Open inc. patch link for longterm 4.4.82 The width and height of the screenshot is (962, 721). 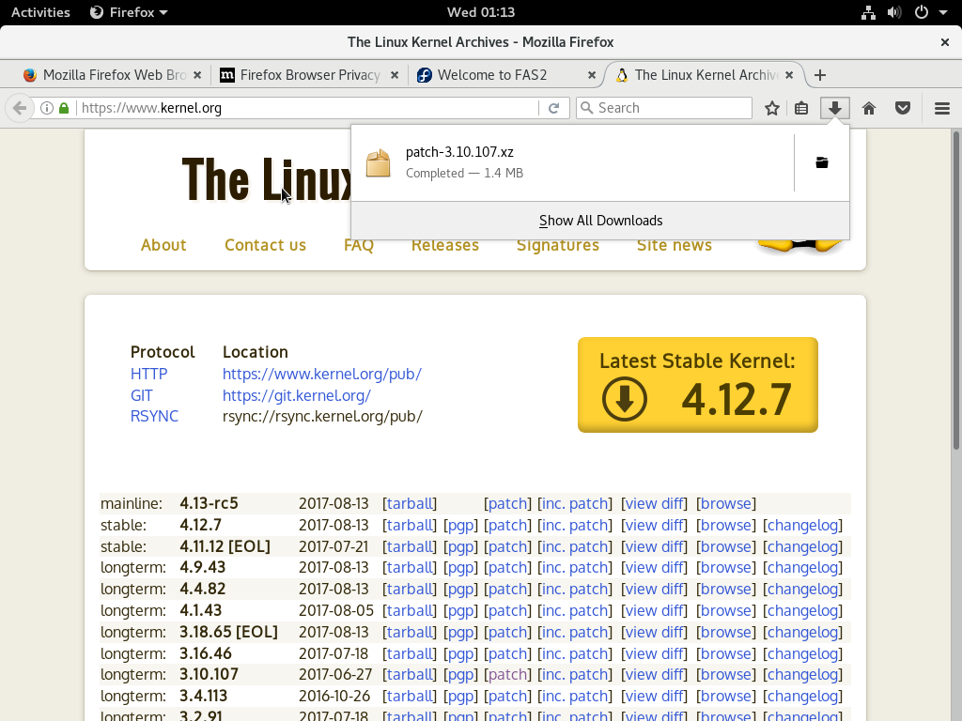tap(576, 590)
